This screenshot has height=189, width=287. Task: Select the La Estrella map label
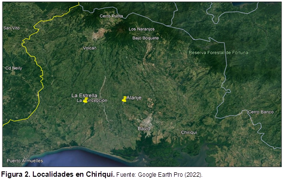84,95
